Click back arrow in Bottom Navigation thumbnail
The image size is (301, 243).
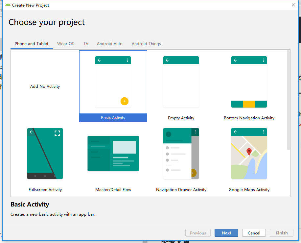(x=235, y=60)
